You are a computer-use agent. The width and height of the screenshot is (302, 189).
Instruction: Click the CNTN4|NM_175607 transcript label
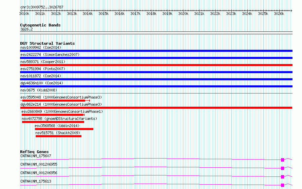[x=36, y=156]
